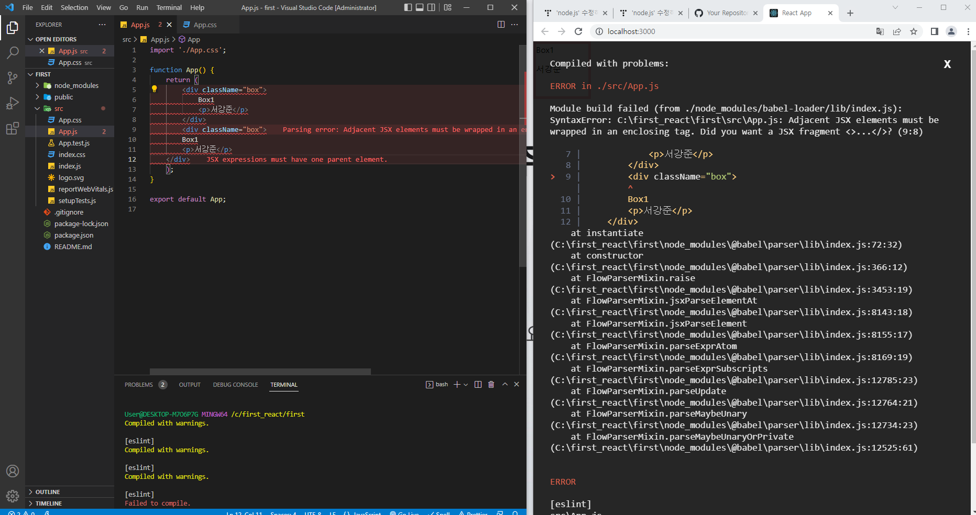Switch to the Debug Console tab
The height and width of the screenshot is (515, 976).
click(x=235, y=385)
